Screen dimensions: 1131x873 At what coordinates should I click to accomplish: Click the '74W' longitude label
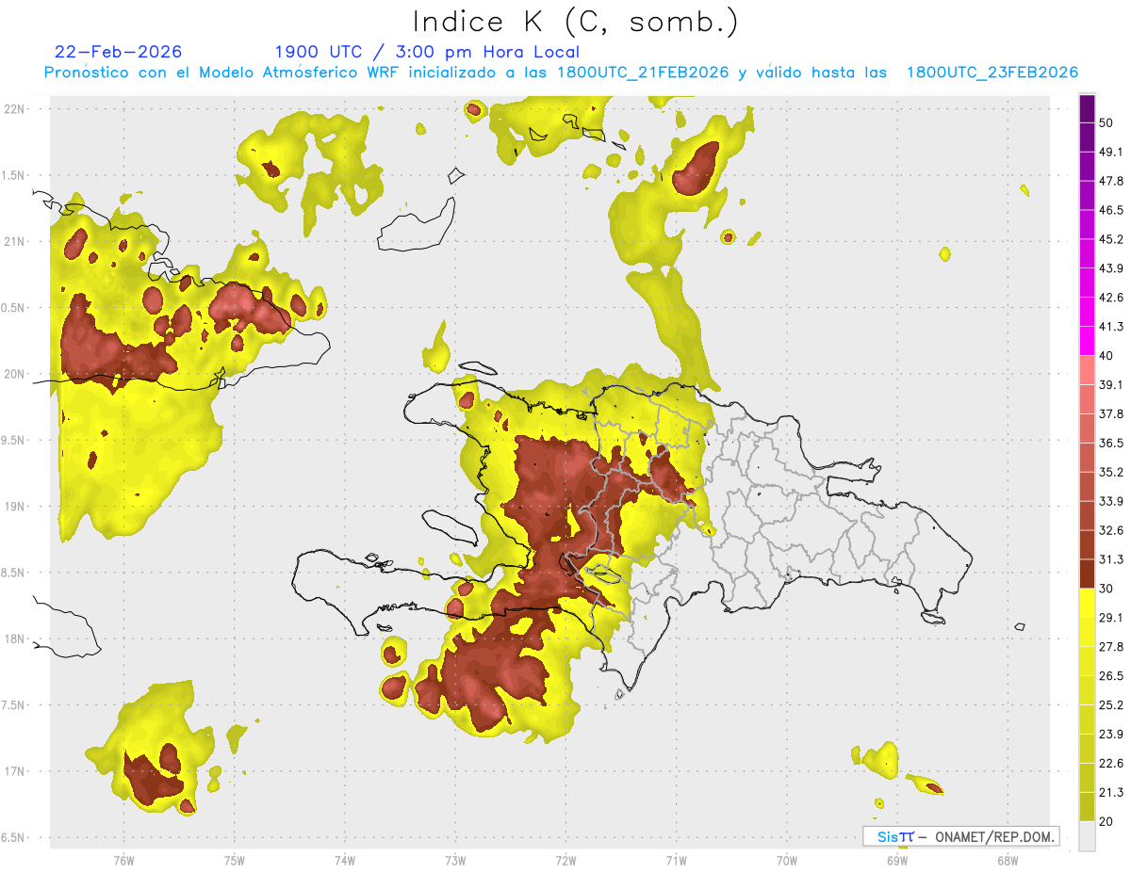(345, 861)
